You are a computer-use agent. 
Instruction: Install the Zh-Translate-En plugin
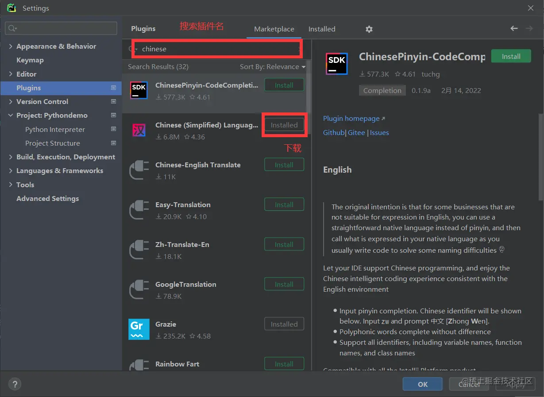click(284, 244)
